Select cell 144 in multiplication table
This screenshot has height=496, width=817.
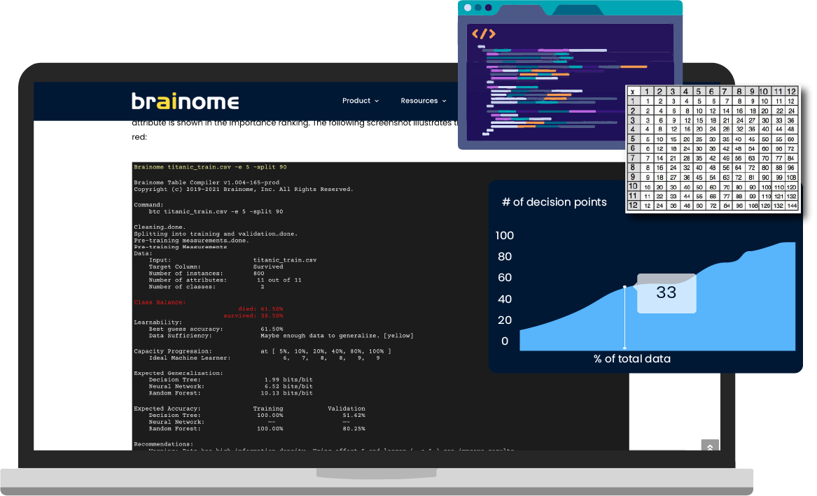(791, 206)
